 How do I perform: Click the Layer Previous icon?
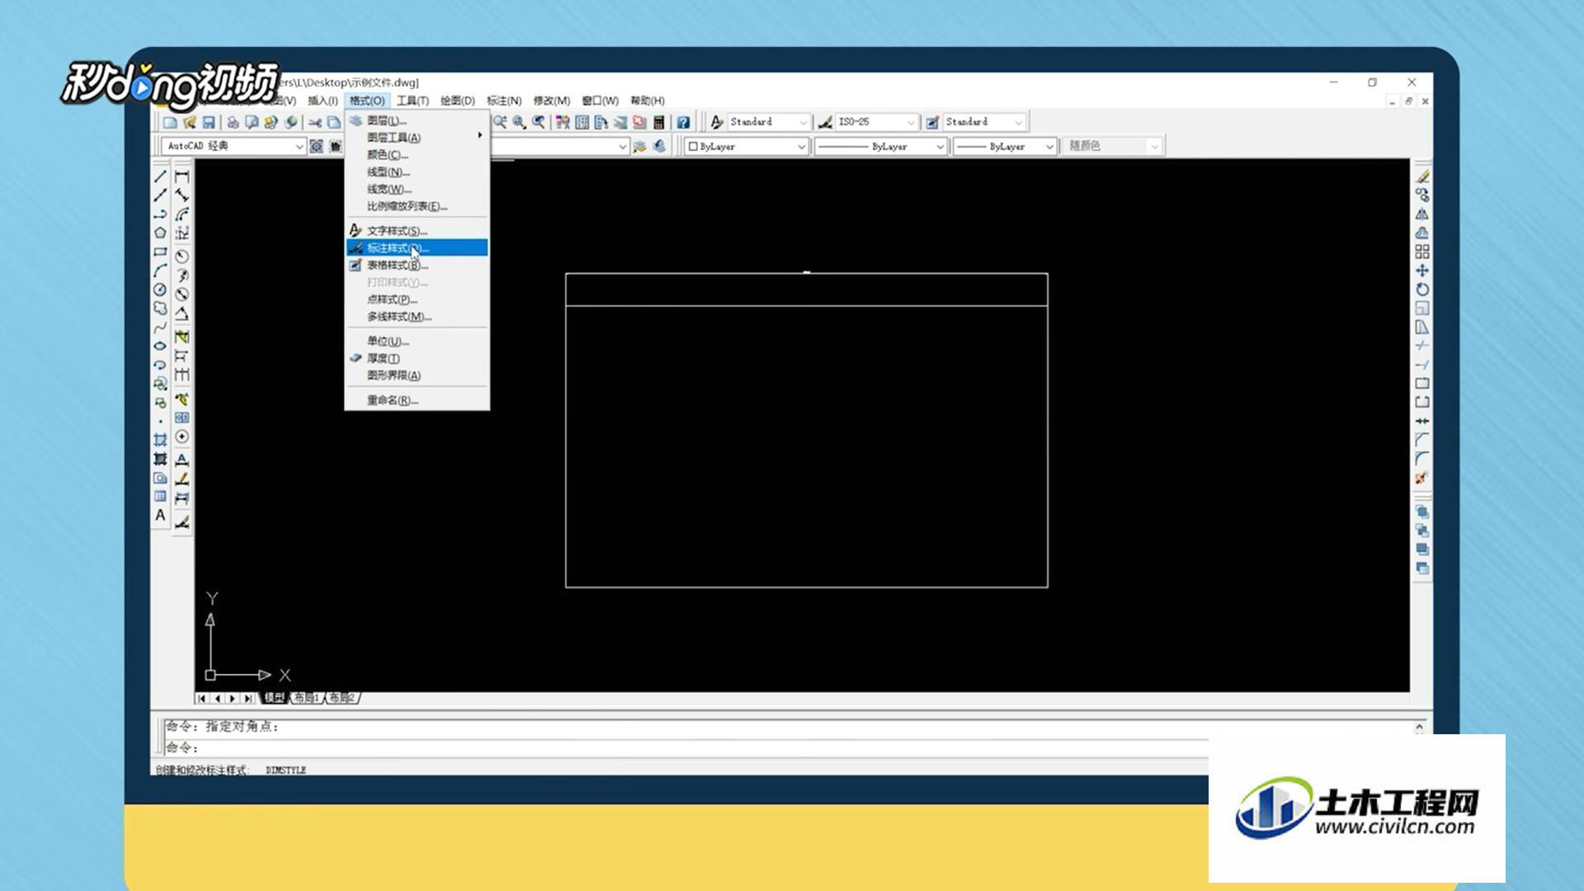pos(659,146)
